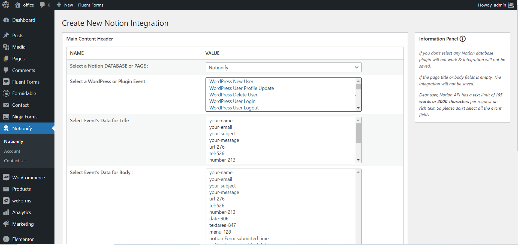Image resolution: width=518 pixels, height=245 pixels.
Task: Click the Analytics bar chart icon
Action: click(x=6, y=212)
